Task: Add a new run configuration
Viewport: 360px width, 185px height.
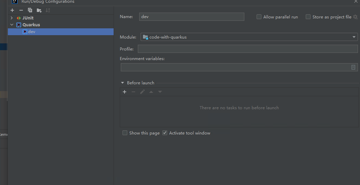Action: (x=12, y=10)
